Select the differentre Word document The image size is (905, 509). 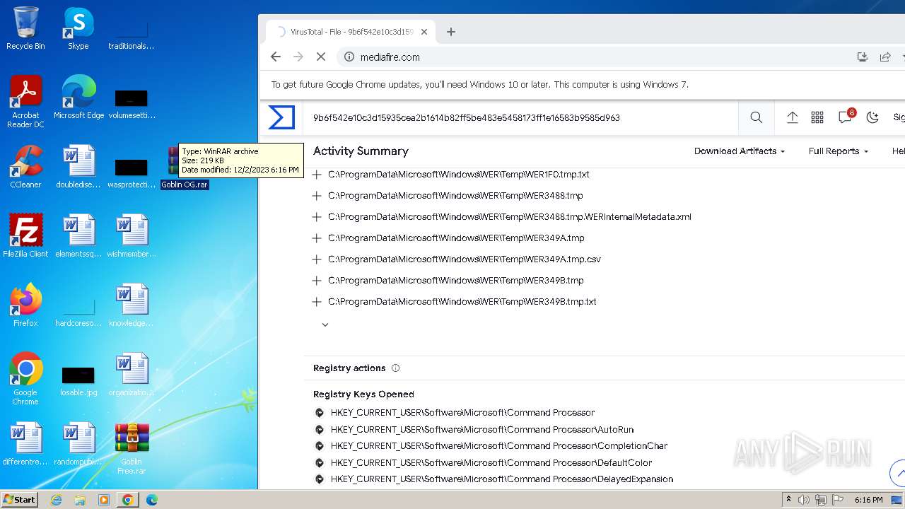25,444
